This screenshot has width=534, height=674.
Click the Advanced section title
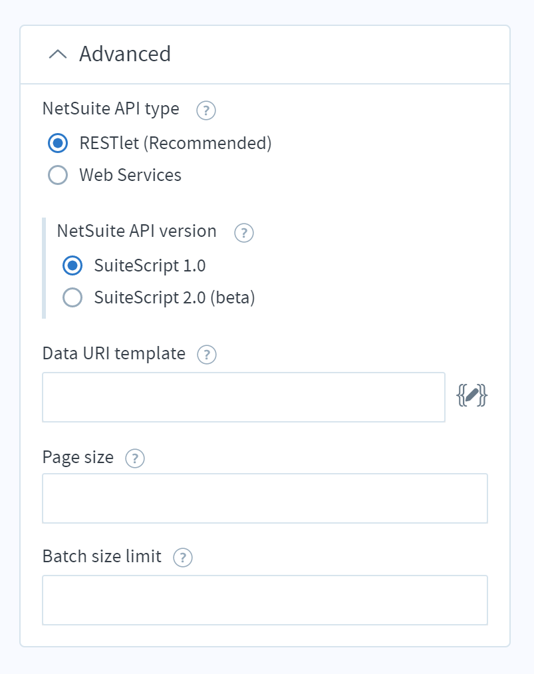tap(125, 54)
